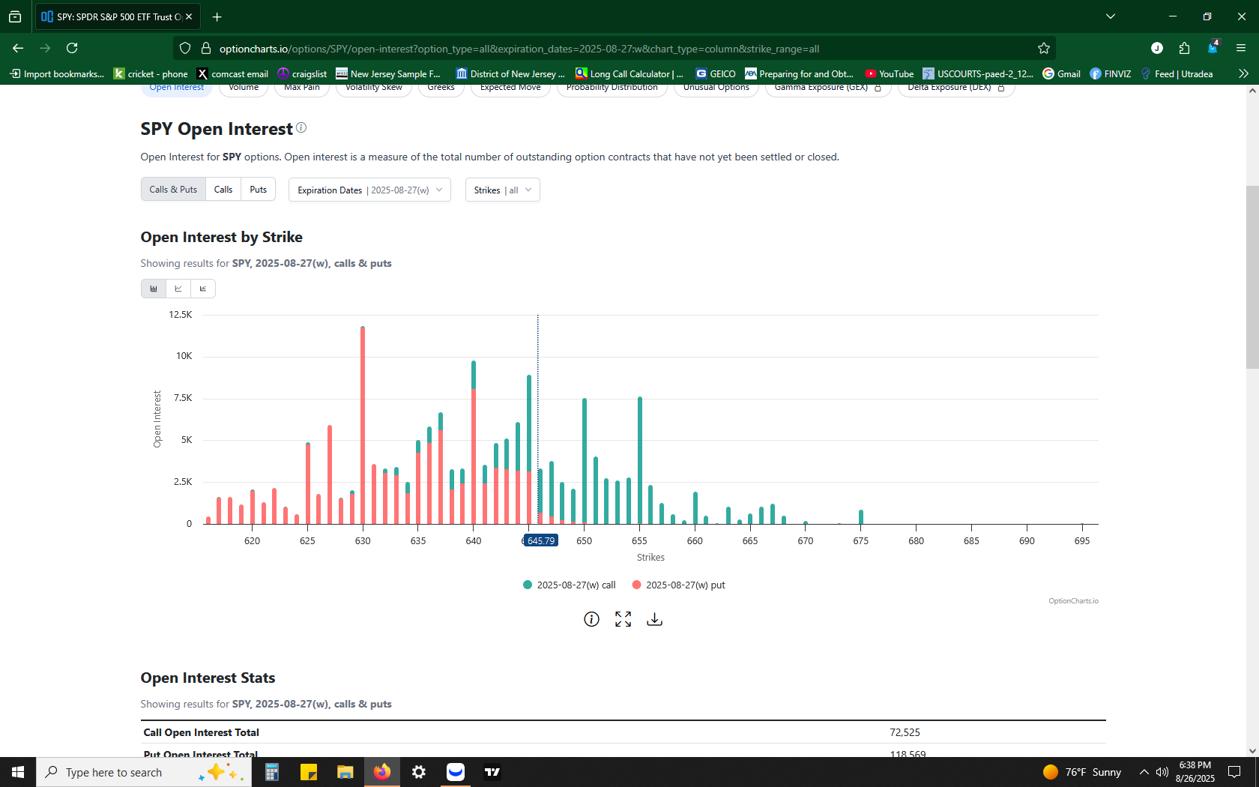Image resolution: width=1259 pixels, height=787 pixels.
Task: Show the tracking protection shield icon
Action: click(185, 49)
